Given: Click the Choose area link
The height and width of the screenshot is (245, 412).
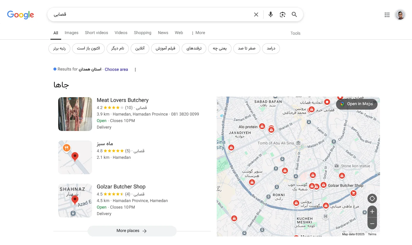Looking at the screenshot, I should coord(116,70).
